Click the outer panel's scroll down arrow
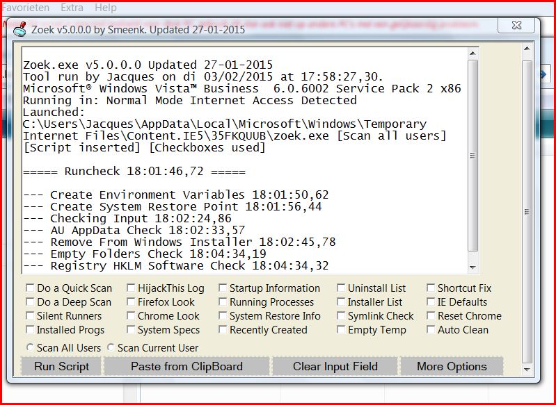The width and height of the screenshot is (556, 405). tap(527, 370)
